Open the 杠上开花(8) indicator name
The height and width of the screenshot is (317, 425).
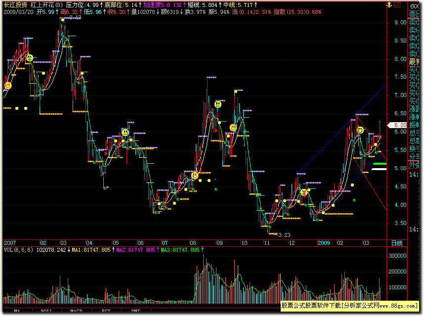click(x=46, y=5)
